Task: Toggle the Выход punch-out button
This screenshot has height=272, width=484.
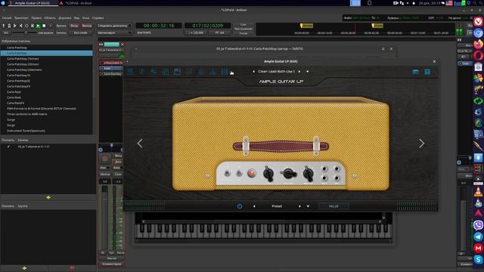Action: [87, 26]
